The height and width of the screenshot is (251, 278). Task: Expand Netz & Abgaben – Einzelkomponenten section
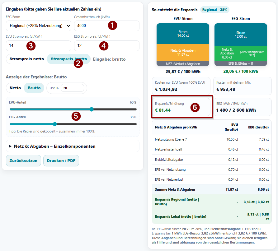(x=54, y=146)
